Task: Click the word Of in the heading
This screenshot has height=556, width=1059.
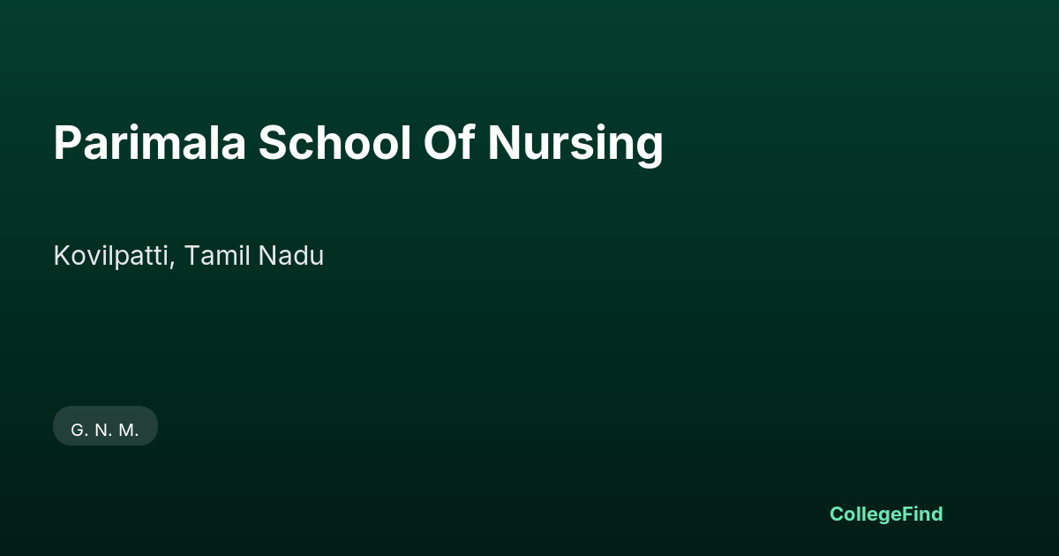Action: [450, 143]
